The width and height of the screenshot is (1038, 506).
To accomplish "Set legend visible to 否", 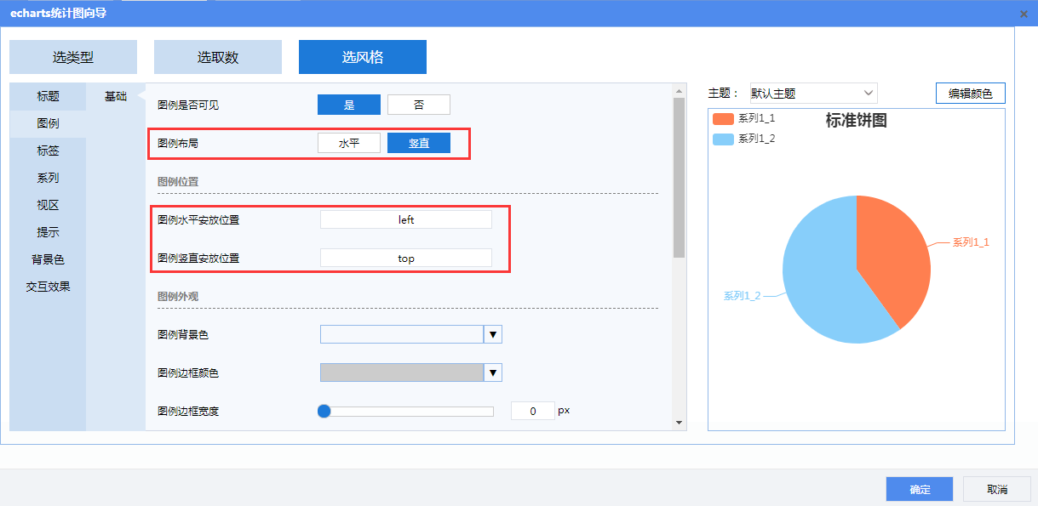I will [418, 105].
